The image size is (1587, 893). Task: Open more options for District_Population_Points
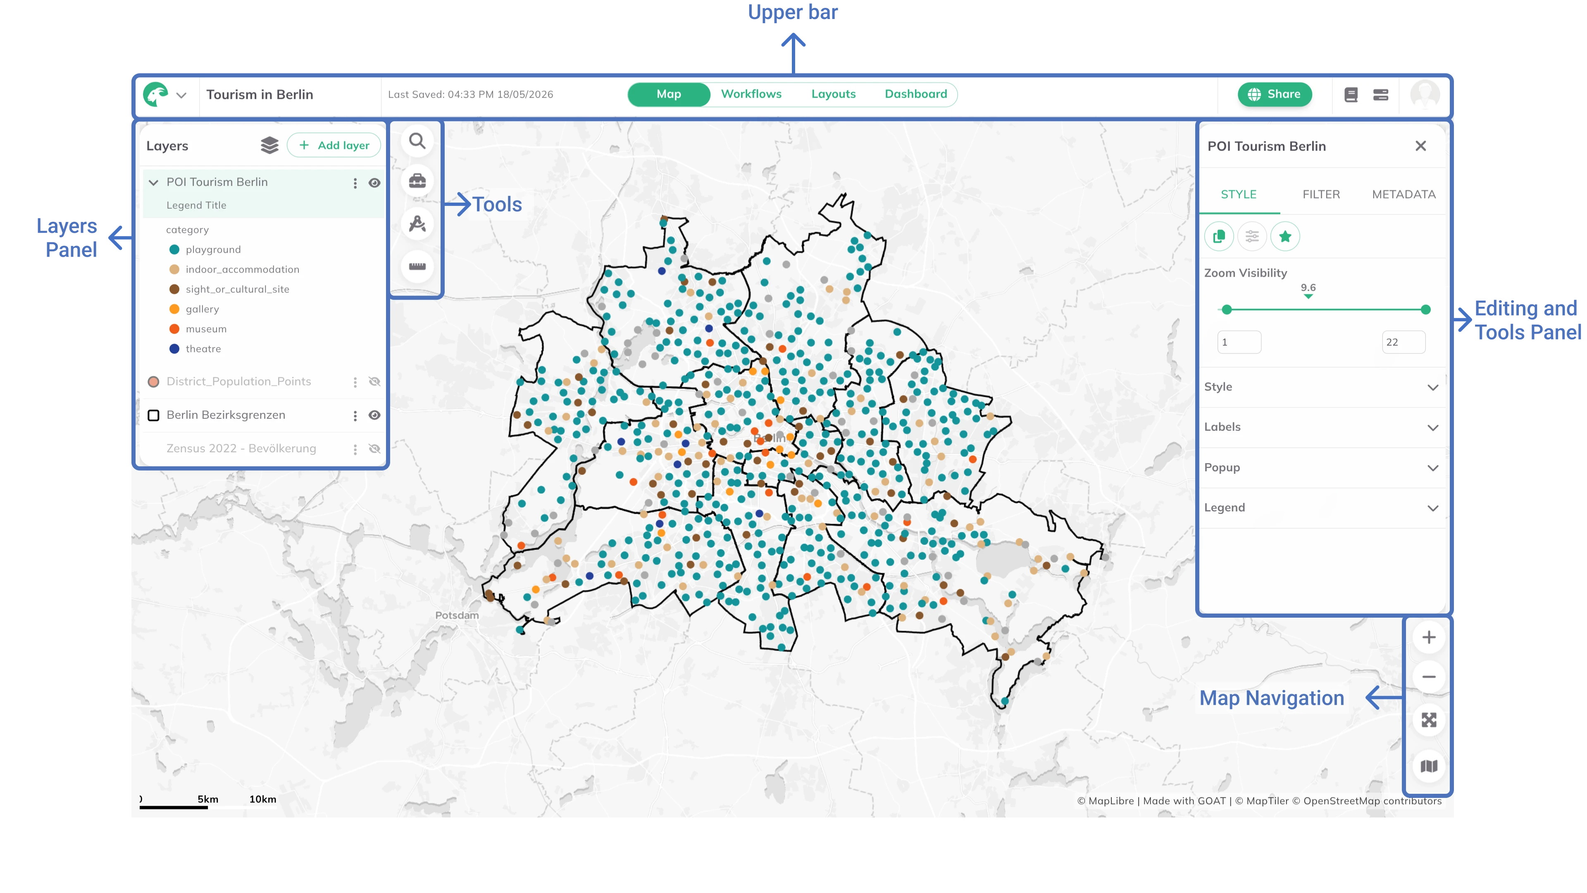click(x=355, y=382)
